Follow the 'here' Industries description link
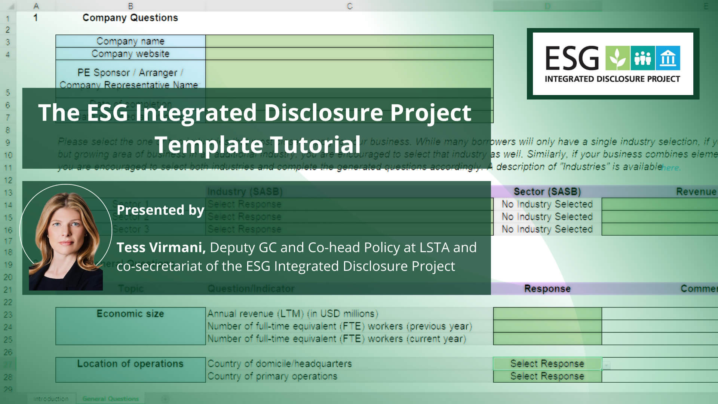718x404 pixels. [671, 168]
